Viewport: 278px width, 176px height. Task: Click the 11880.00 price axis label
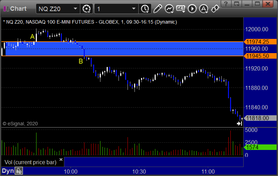point(256,88)
